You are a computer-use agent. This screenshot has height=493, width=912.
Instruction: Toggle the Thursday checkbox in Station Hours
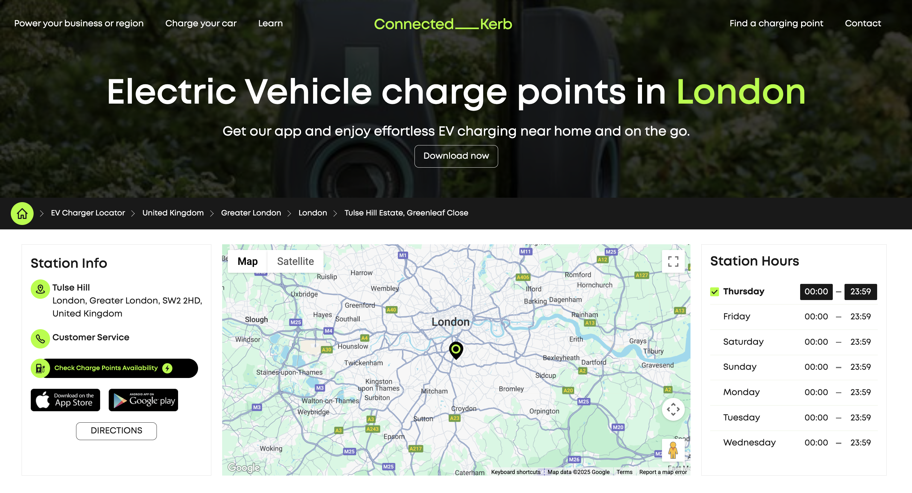coord(715,291)
